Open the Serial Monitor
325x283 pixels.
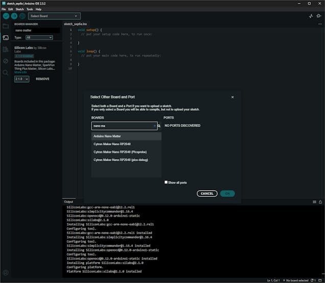pos(319,16)
